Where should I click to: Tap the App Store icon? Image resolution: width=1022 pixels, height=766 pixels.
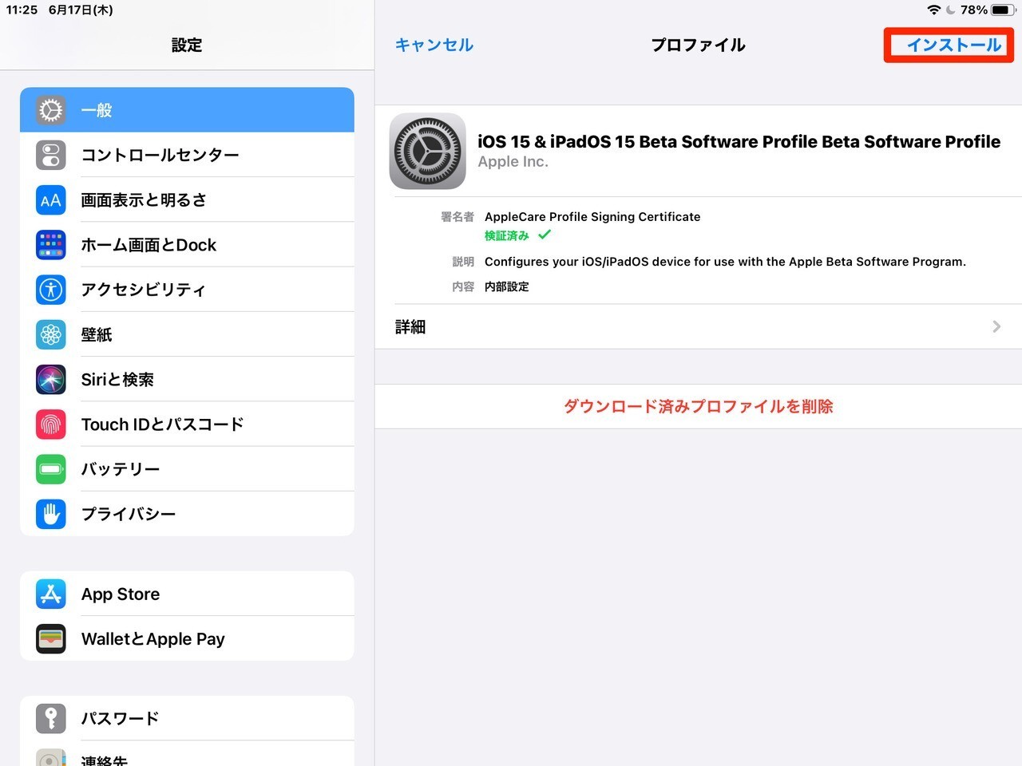[51, 594]
